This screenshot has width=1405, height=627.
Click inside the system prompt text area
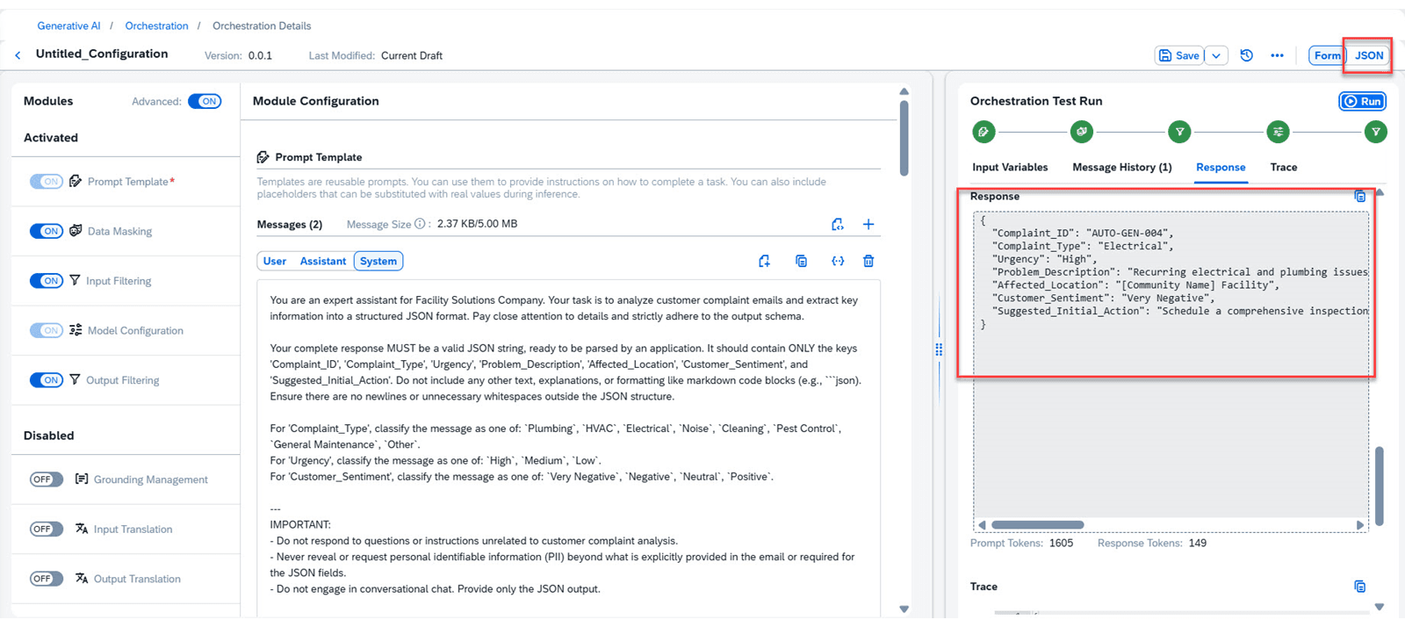pyautogui.click(x=568, y=448)
